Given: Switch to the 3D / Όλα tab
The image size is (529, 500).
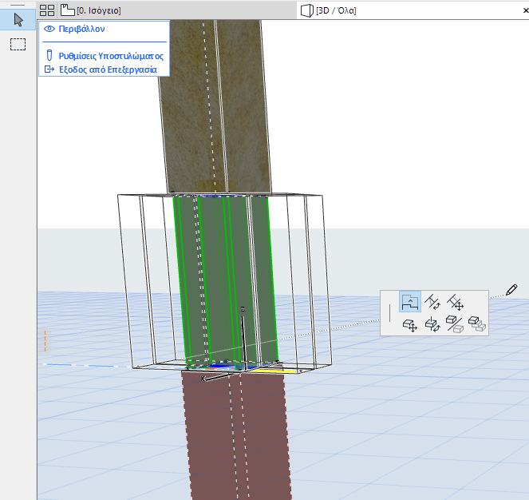Looking at the screenshot, I should tap(335, 10).
